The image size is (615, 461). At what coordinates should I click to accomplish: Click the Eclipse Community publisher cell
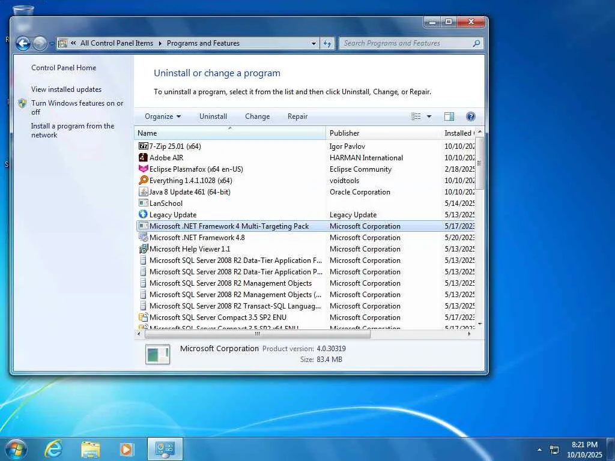point(360,169)
